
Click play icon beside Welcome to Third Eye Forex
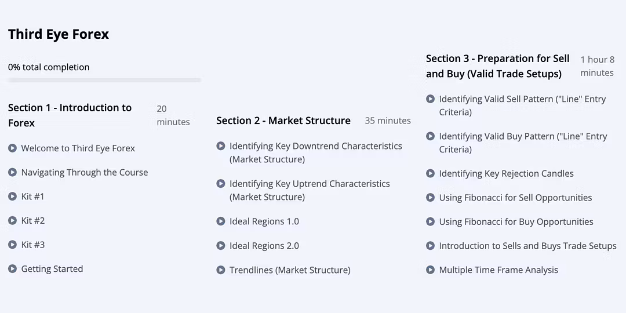click(x=12, y=148)
